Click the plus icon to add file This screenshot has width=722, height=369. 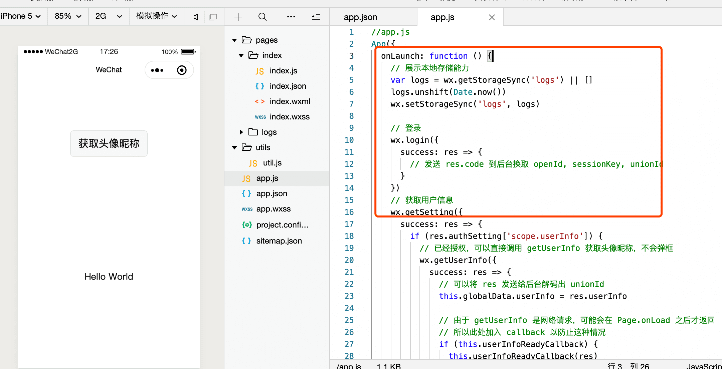pyautogui.click(x=238, y=17)
